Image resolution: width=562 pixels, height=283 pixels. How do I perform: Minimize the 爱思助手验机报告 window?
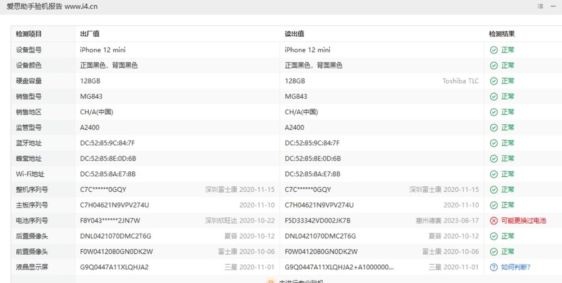click(553, 6)
